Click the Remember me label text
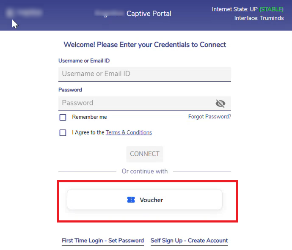 coord(89,117)
